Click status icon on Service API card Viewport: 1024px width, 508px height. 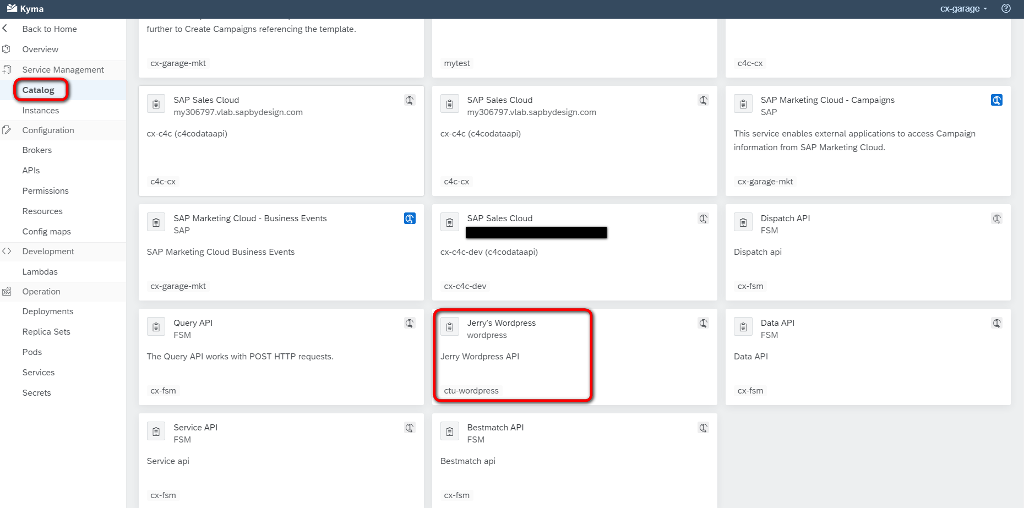pyautogui.click(x=410, y=428)
